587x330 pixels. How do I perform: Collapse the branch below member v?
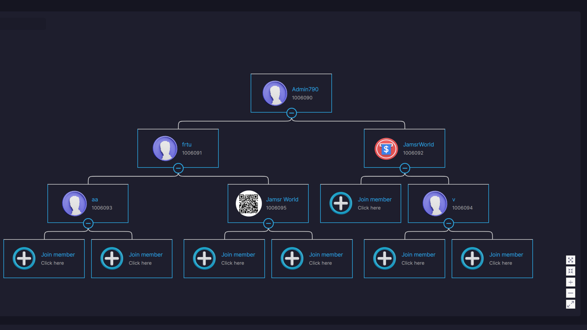pyautogui.click(x=448, y=223)
